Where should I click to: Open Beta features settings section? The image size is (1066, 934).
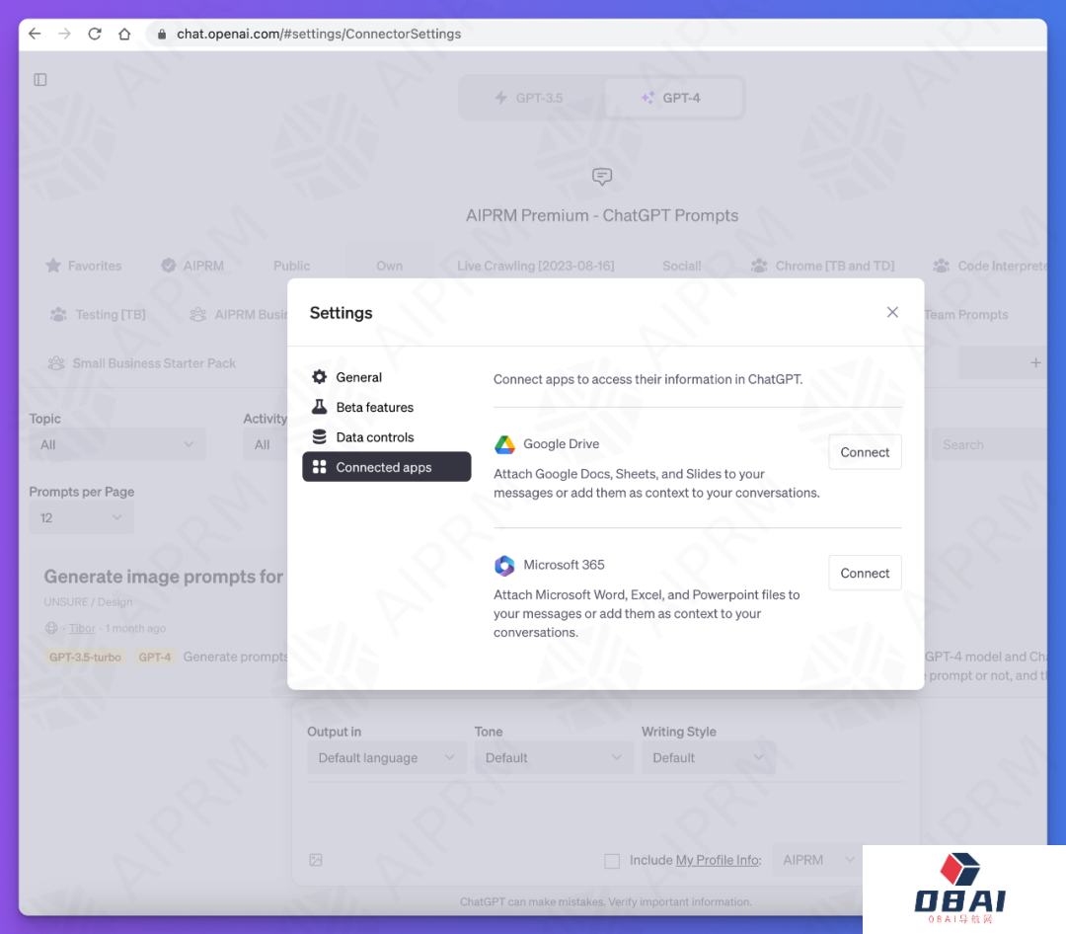374,407
